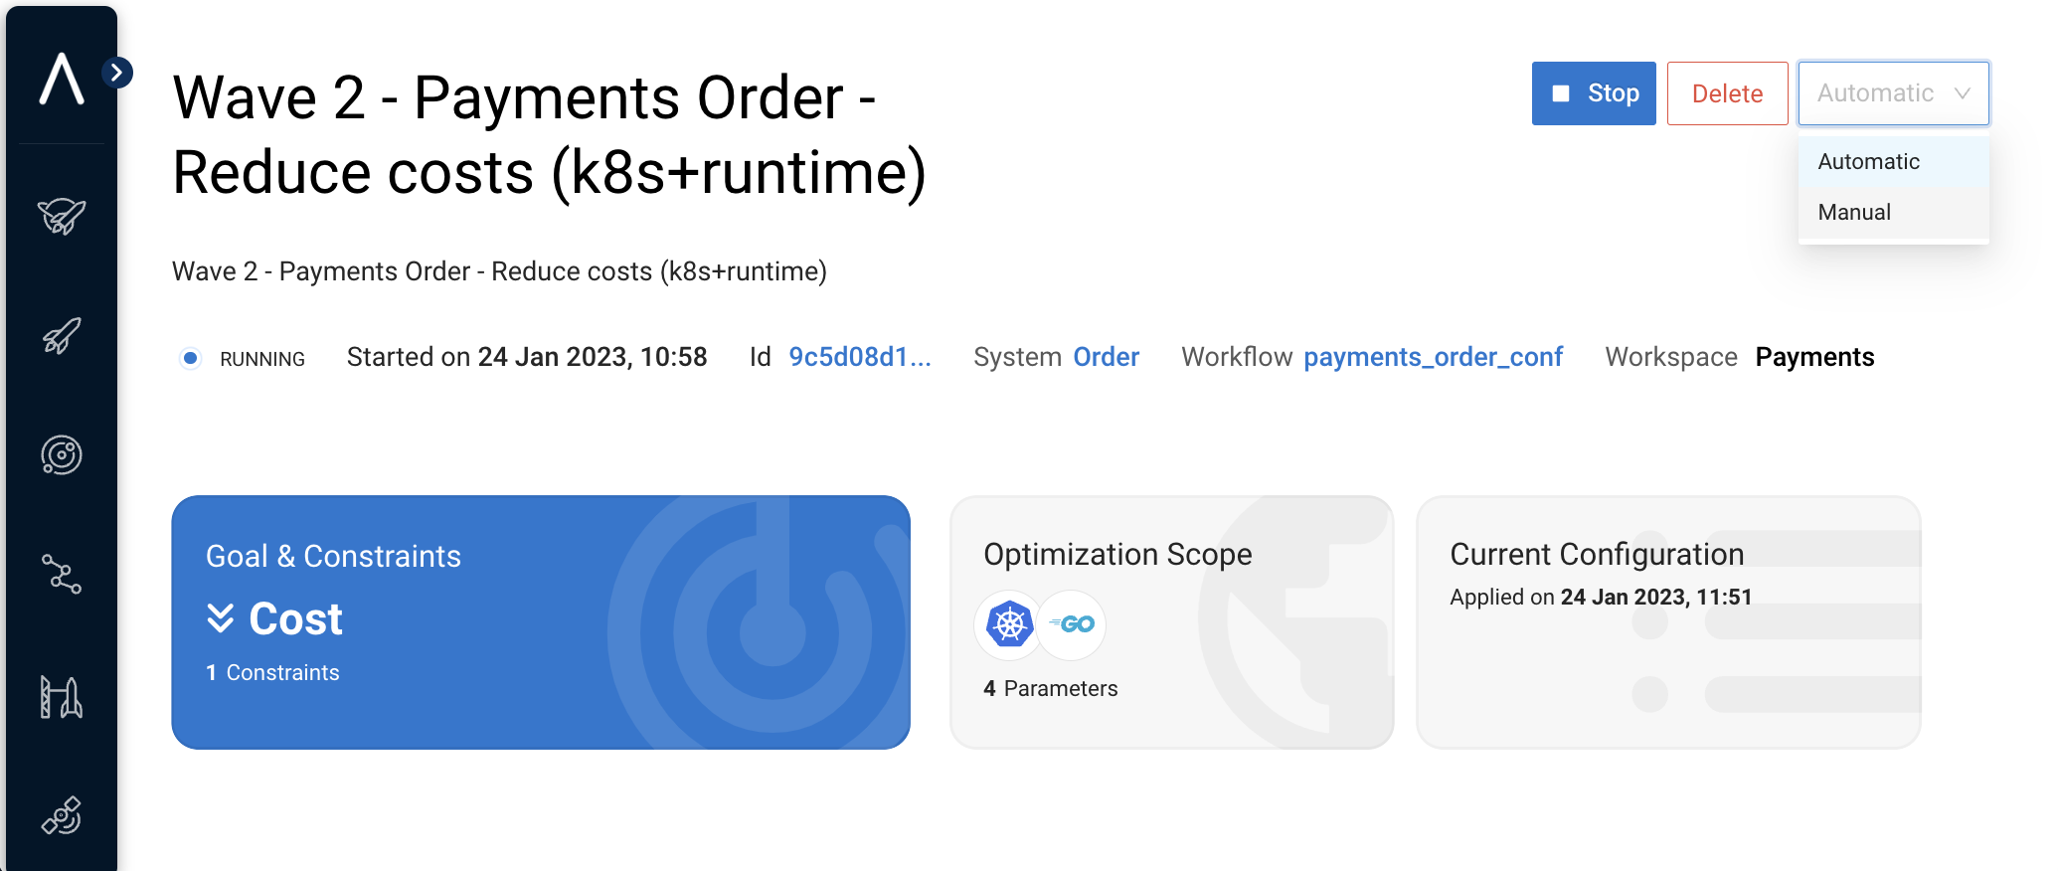Open the payments_order_conf workflow link
2058x871 pixels.
1433,357
